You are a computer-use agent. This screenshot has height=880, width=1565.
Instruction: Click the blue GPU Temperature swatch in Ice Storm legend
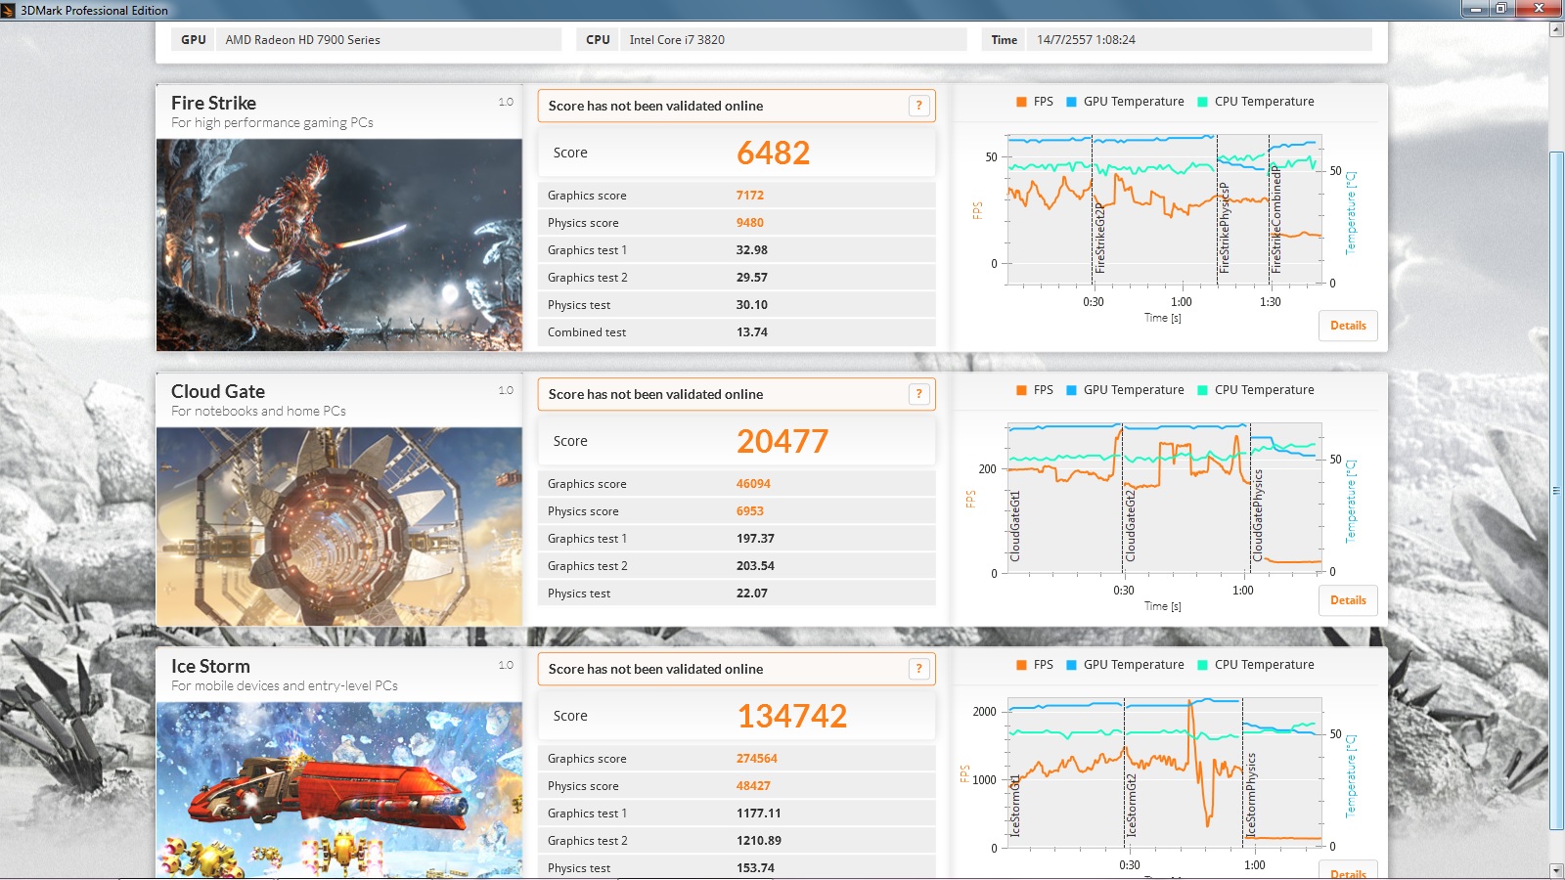click(x=1071, y=665)
